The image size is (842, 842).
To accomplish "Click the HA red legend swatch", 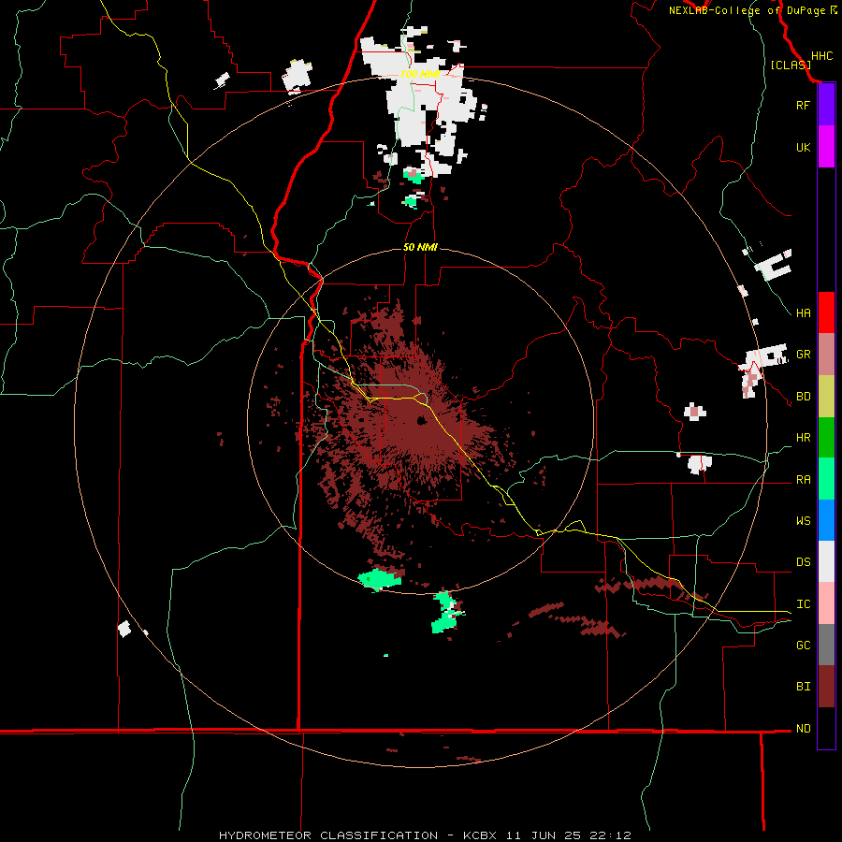I will (x=826, y=312).
